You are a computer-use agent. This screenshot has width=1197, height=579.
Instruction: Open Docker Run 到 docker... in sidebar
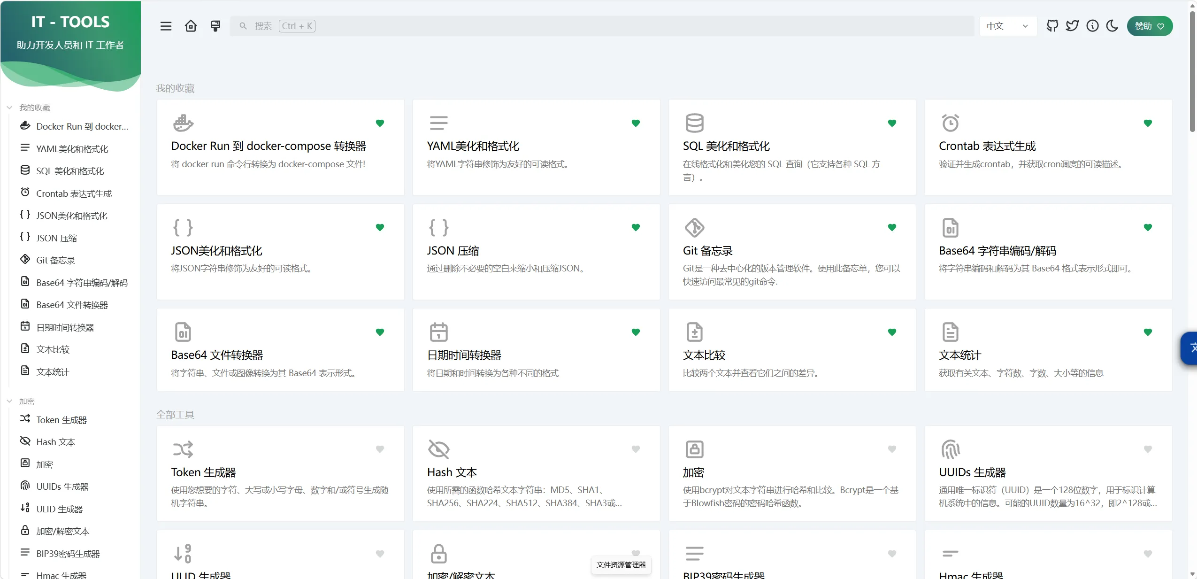point(74,126)
